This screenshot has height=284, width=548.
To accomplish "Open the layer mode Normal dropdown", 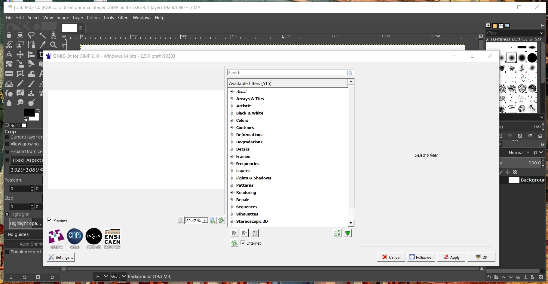I will (519, 153).
